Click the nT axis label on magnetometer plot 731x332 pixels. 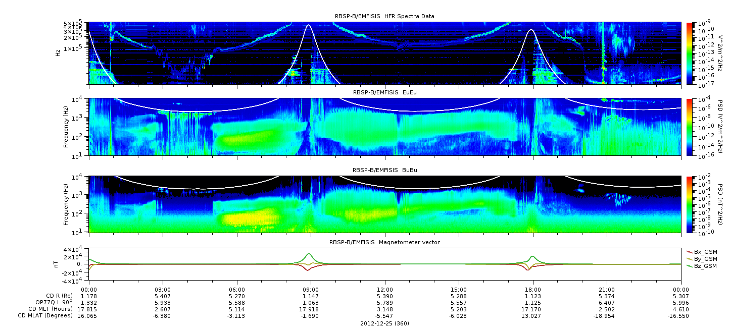point(58,264)
